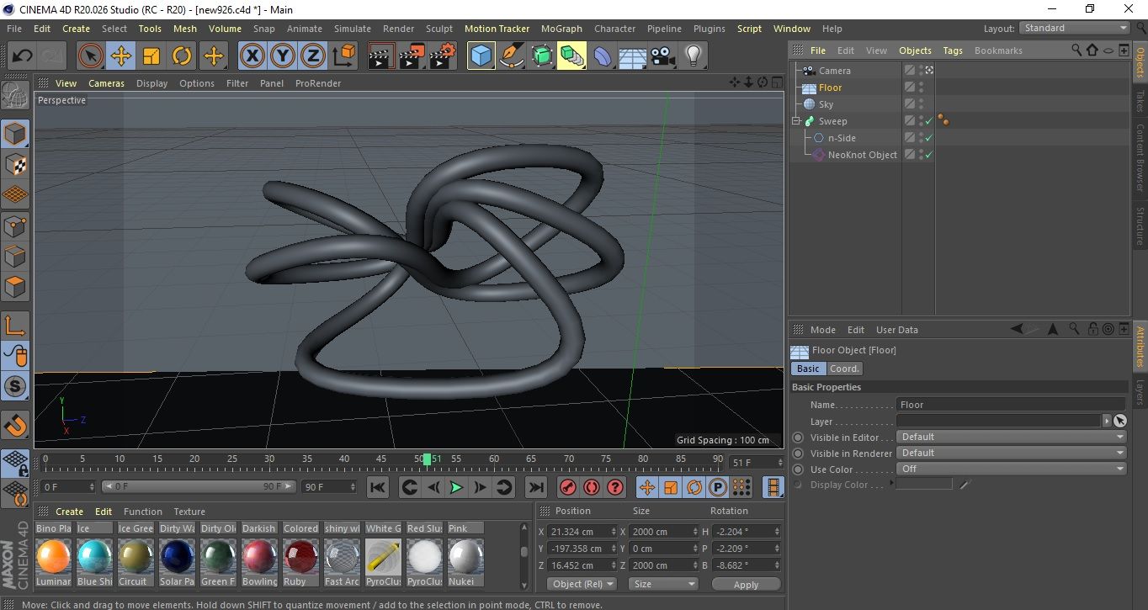The image size is (1148, 610).
Task: Toggle the Enable Snap magnet icon
Action: click(15, 425)
